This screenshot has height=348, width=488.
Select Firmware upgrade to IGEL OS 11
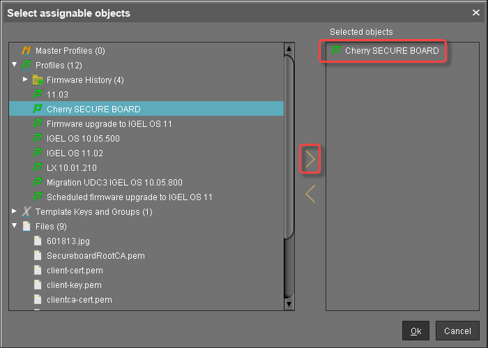(x=109, y=124)
